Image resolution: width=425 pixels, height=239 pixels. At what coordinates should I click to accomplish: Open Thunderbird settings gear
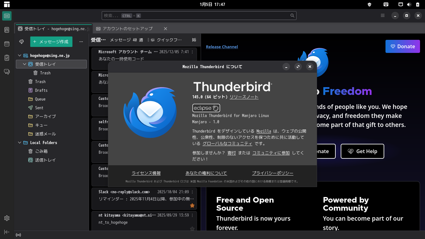7,218
